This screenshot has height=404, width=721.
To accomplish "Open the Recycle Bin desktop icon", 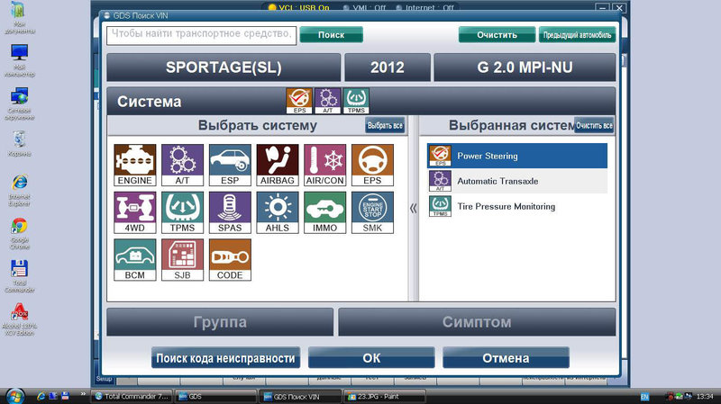I will [x=19, y=143].
